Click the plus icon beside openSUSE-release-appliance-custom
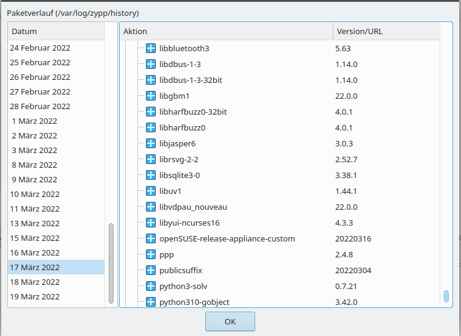 (x=151, y=238)
